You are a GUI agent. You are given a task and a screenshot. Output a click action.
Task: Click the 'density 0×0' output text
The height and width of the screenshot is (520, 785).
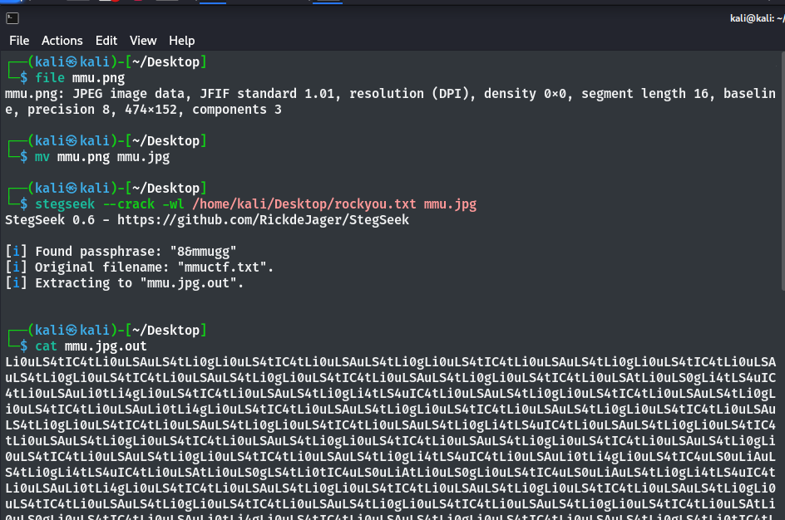[525, 94]
